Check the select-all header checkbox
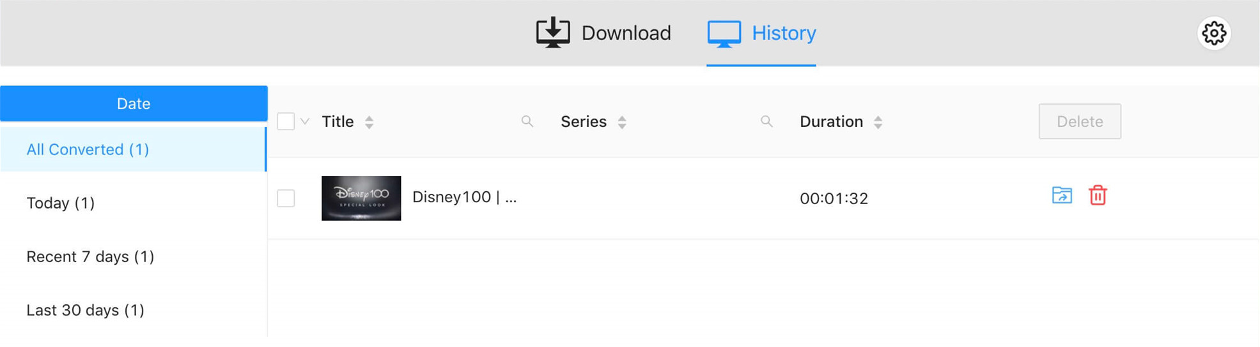This screenshot has width=1260, height=347. pyautogui.click(x=286, y=121)
